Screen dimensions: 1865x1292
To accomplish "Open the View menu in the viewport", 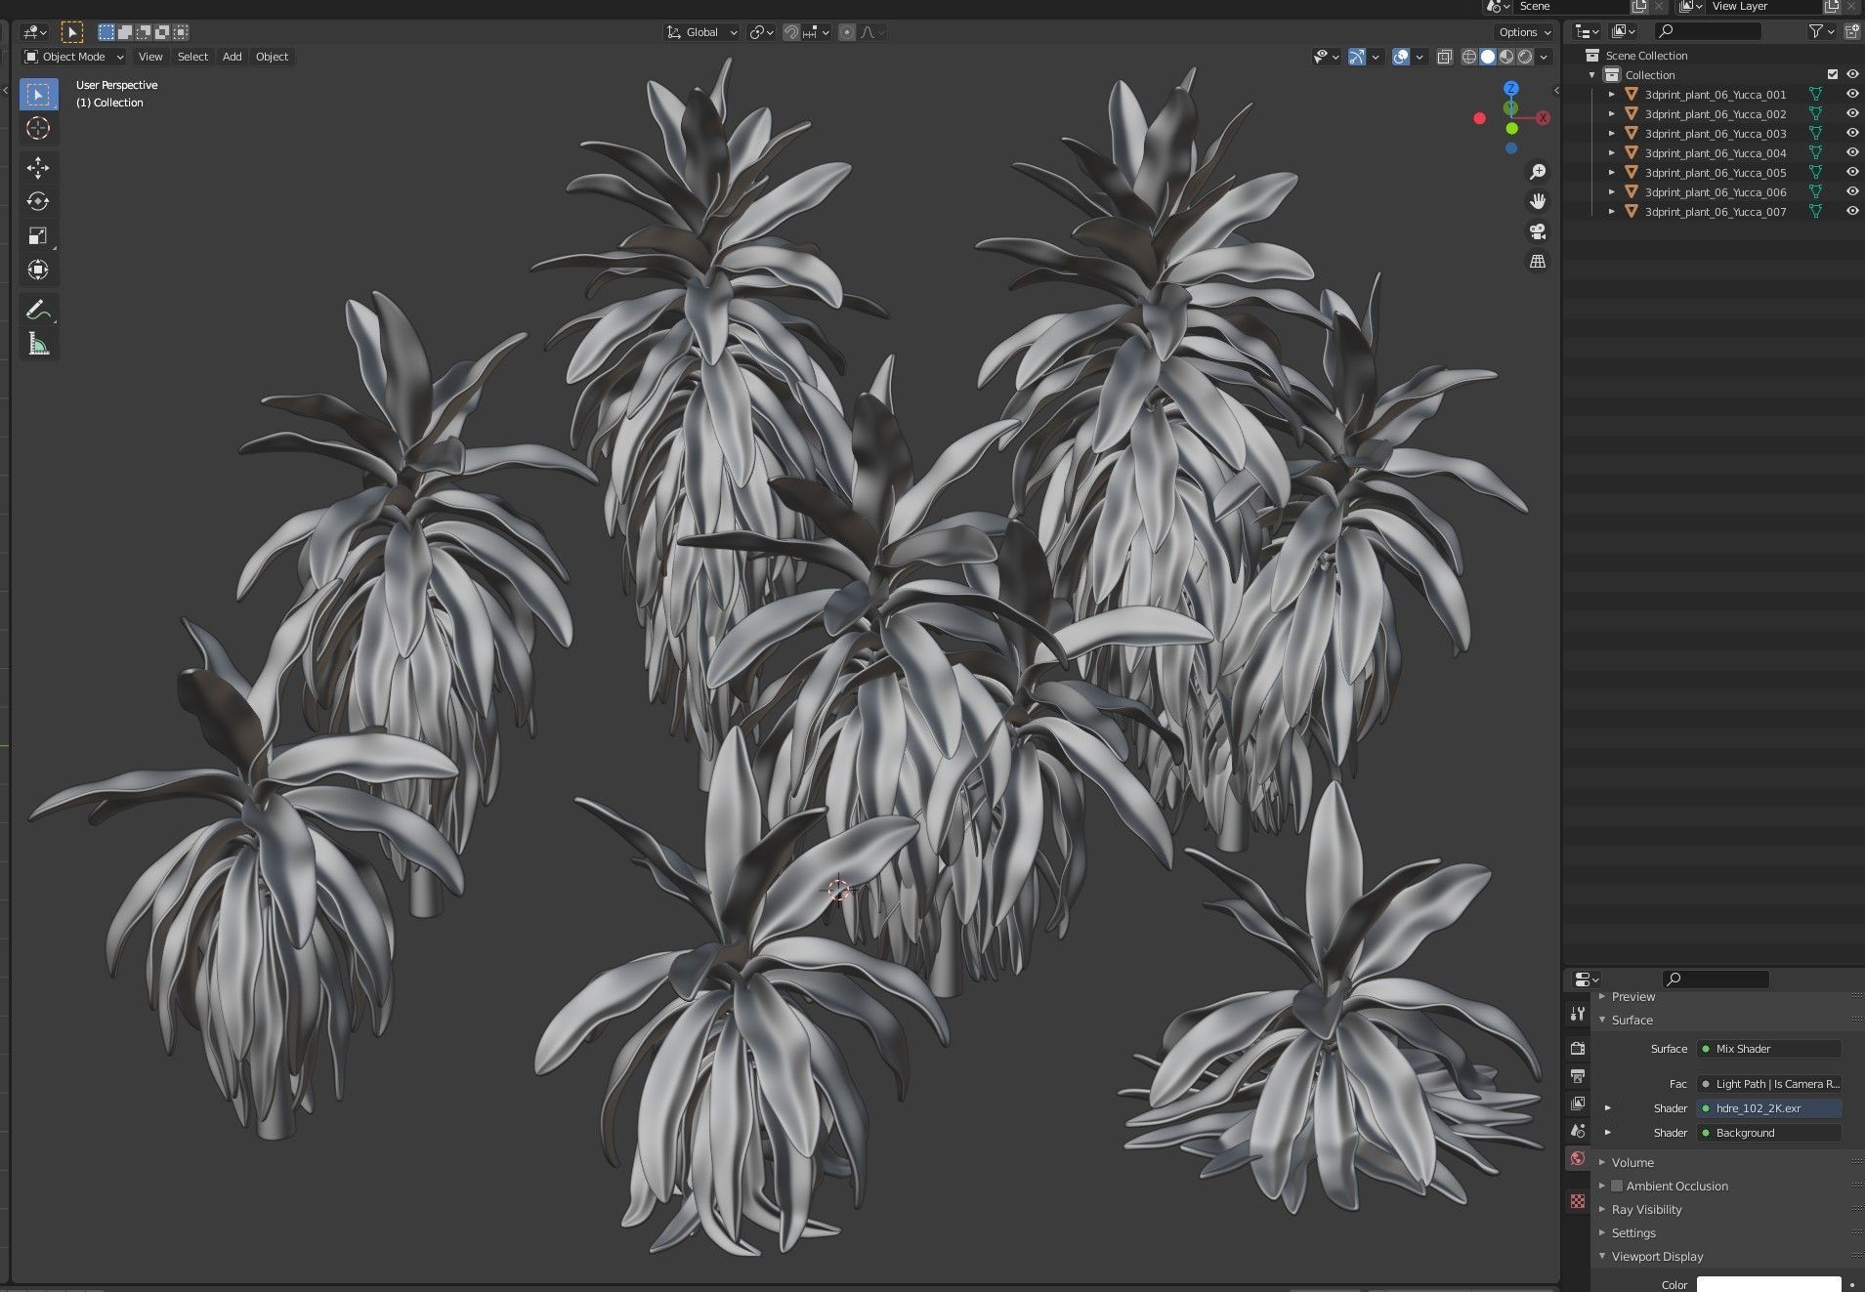I will click(150, 57).
